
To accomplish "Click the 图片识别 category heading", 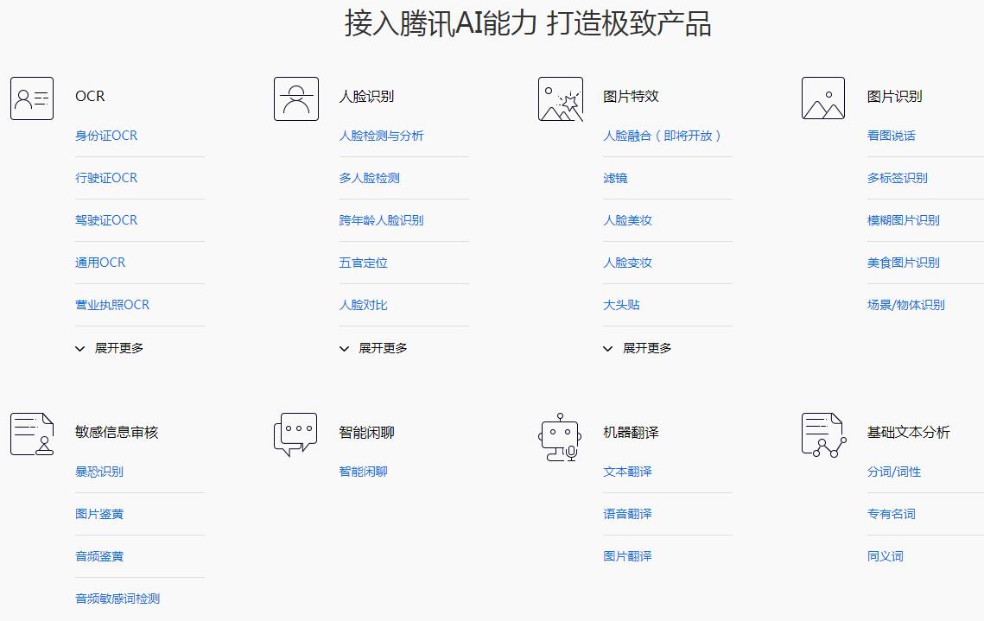I will [894, 96].
